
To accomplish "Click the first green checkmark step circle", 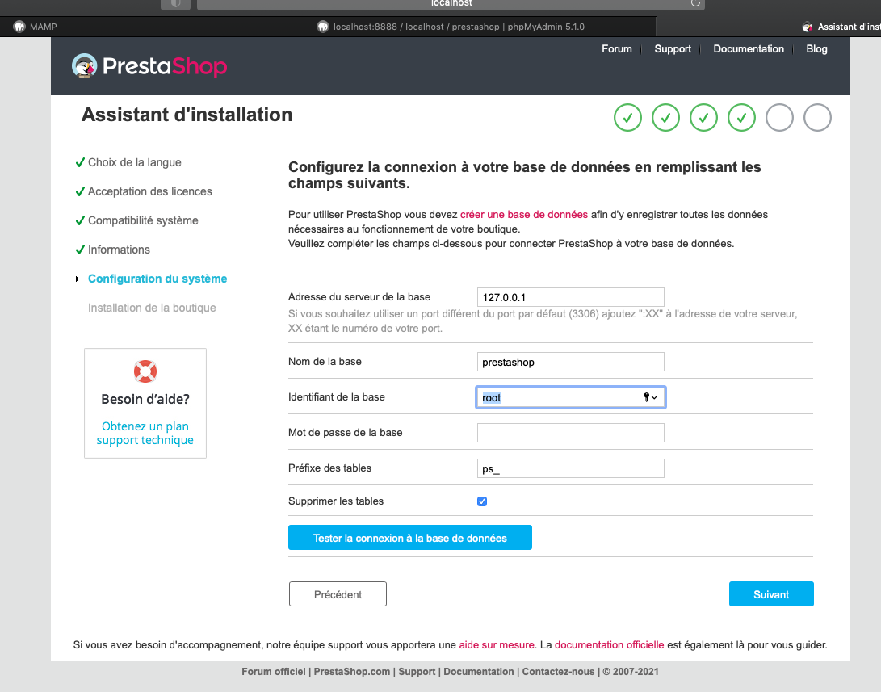I will pyautogui.click(x=627, y=118).
